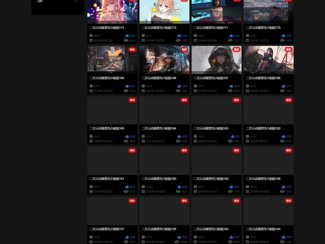This screenshot has width=325, height=244.
Task: Click the views eye icon on card 167
Action: point(230,91)
